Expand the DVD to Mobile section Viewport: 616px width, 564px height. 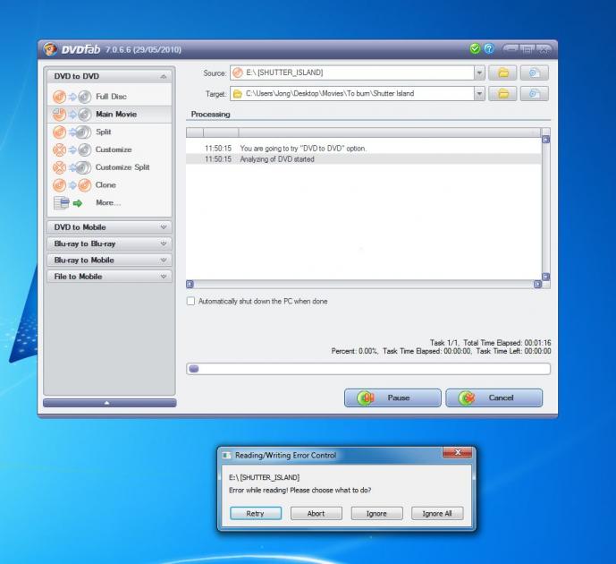click(x=109, y=227)
